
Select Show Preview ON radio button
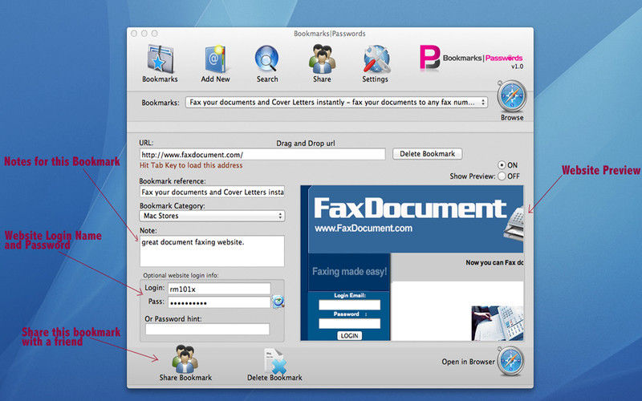point(502,165)
